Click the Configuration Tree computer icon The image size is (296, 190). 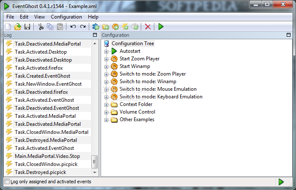point(107,43)
